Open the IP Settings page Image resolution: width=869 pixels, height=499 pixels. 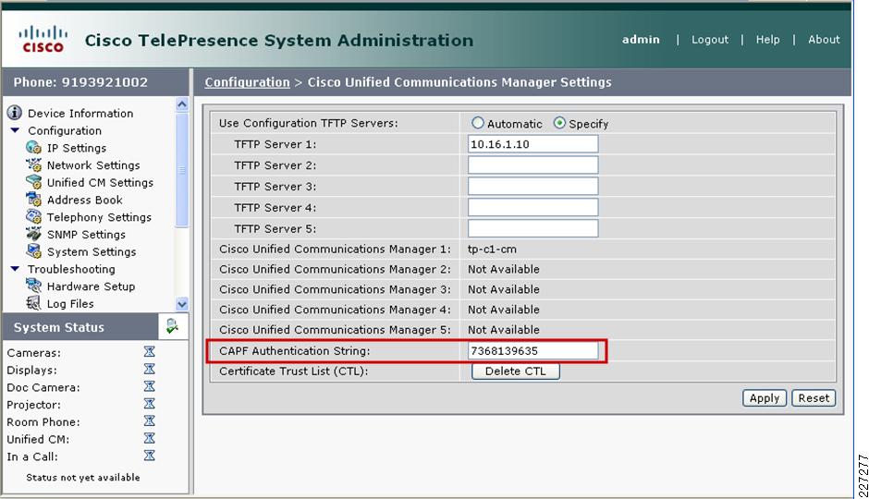77,148
